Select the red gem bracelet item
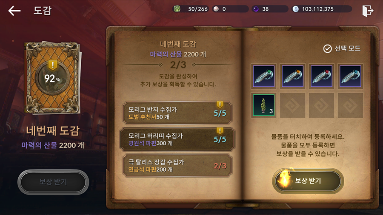This screenshot has height=215, width=383. coord(321,76)
